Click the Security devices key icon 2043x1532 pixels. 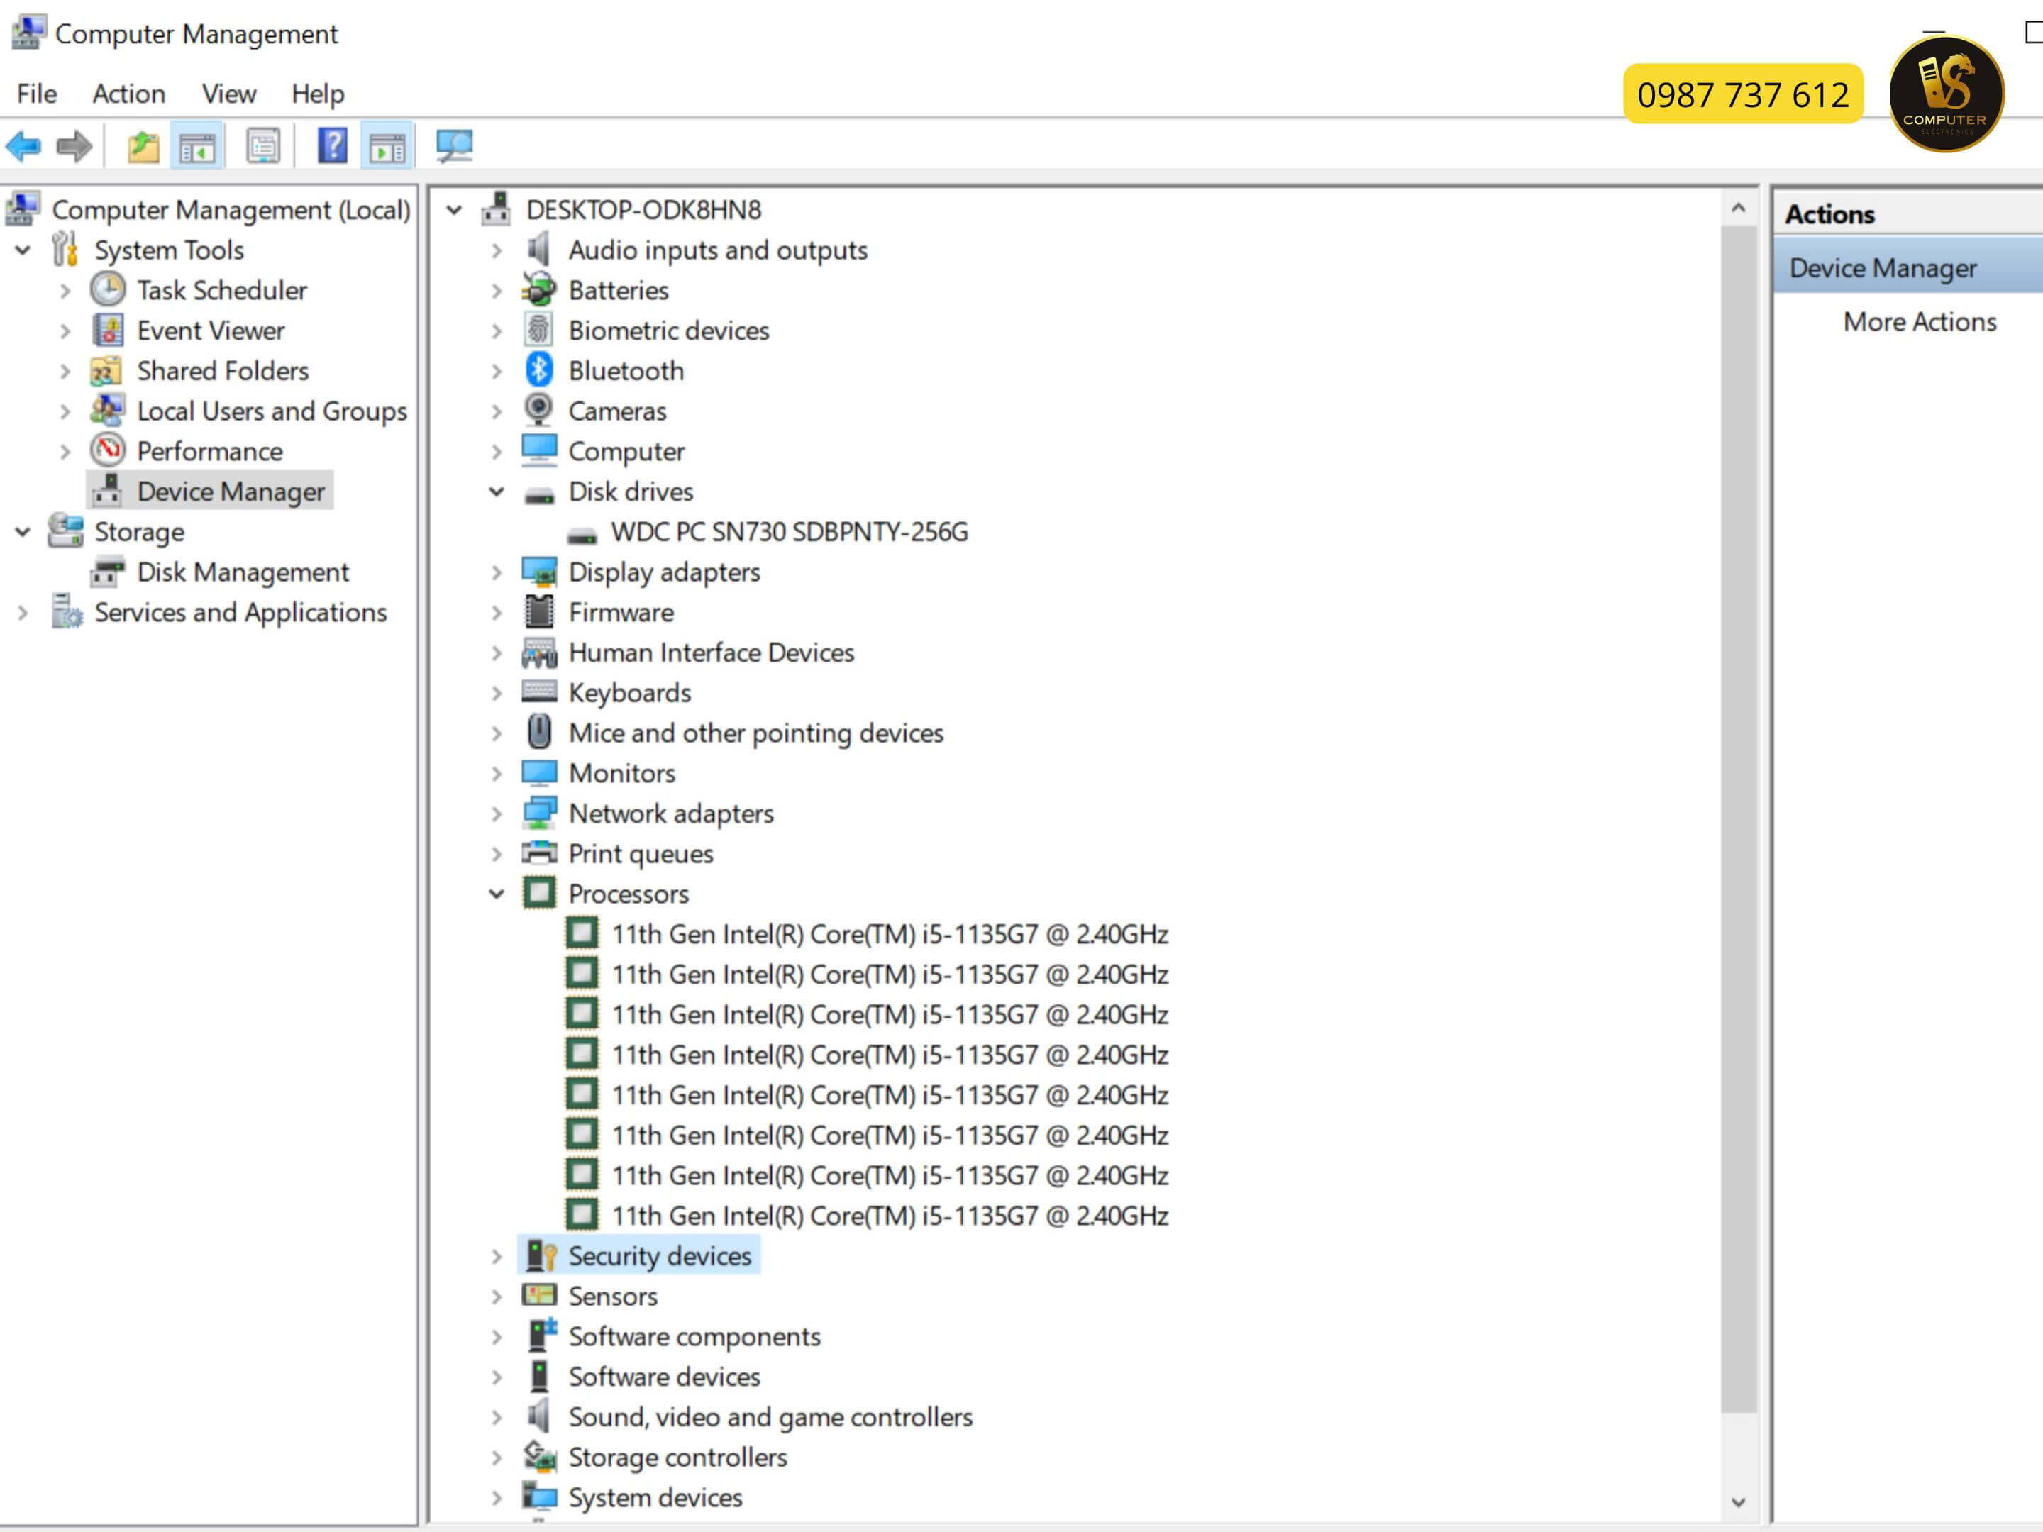(x=541, y=1255)
